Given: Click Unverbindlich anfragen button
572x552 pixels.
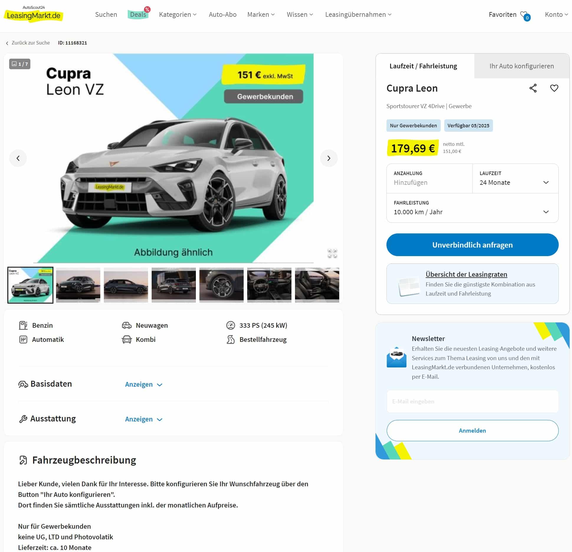Looking at the screenshot, I should [472, 245].
